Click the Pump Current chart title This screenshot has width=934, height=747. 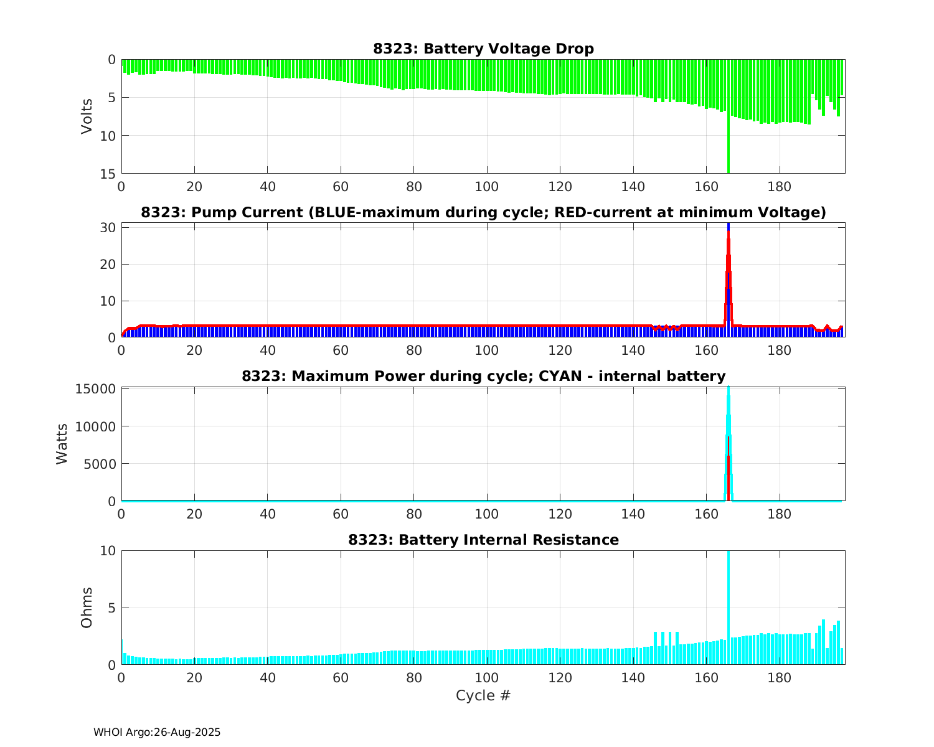pyautogui.click(x=483, y=213)
